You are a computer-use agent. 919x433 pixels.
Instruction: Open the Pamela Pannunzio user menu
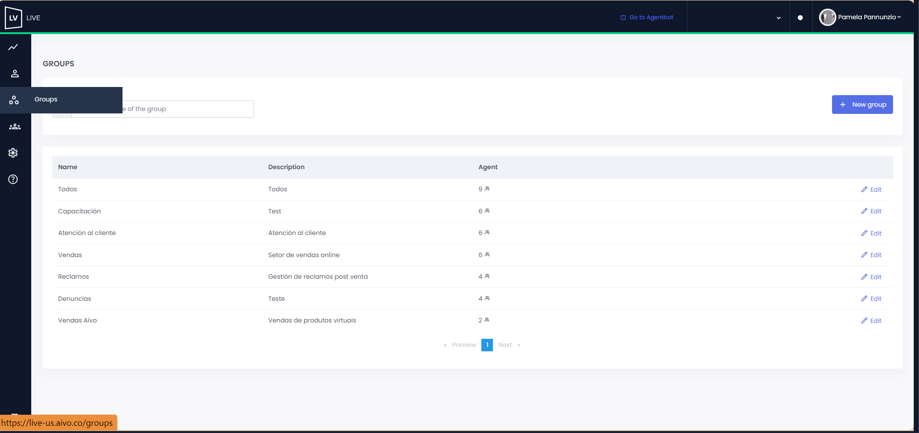[870, 17]
